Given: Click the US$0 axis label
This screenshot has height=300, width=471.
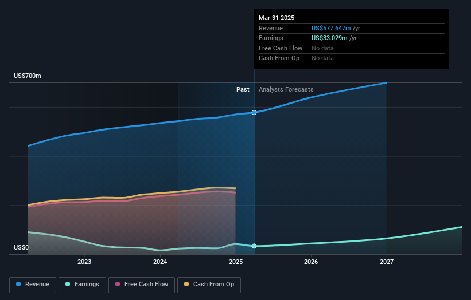Looking at the screenshot, I should tap(21, 247).
